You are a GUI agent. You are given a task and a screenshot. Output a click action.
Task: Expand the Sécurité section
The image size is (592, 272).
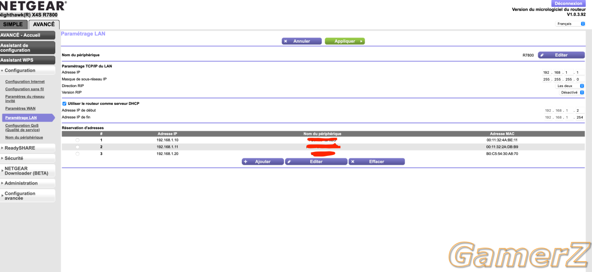tap(27, 158)
